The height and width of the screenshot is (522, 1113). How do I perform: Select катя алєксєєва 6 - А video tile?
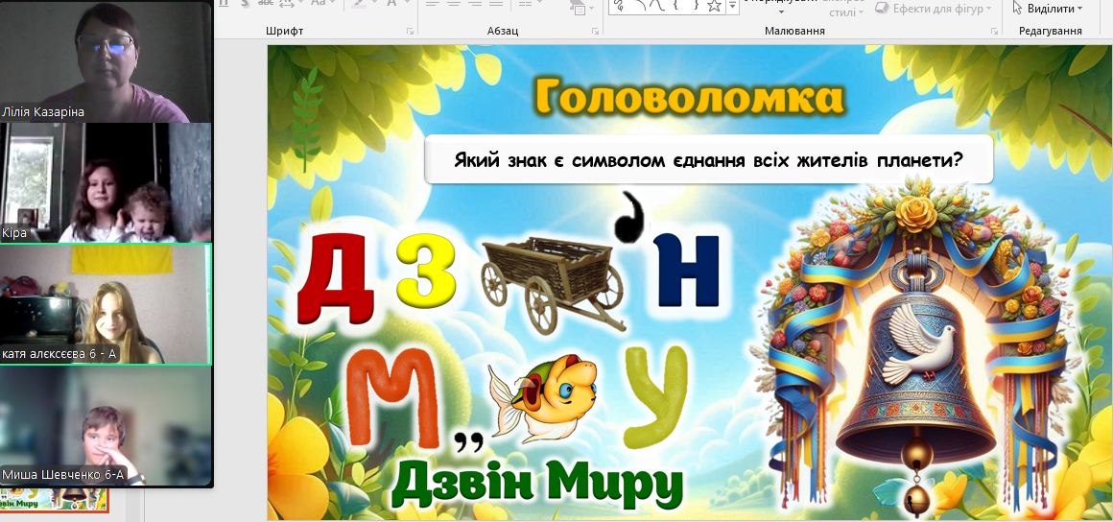(106, 304)
